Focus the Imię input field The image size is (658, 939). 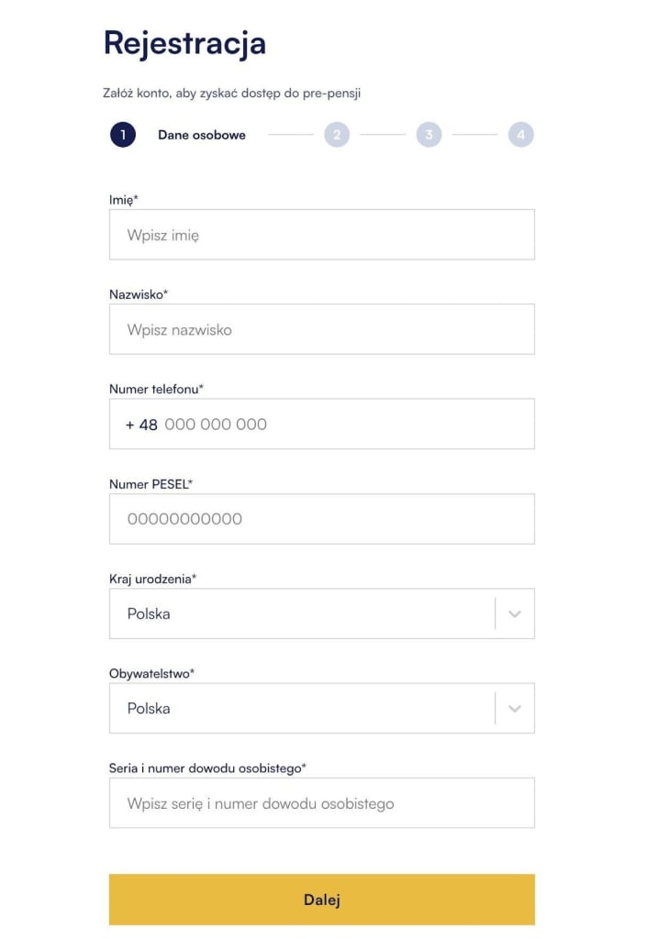(x=321, y=235)
